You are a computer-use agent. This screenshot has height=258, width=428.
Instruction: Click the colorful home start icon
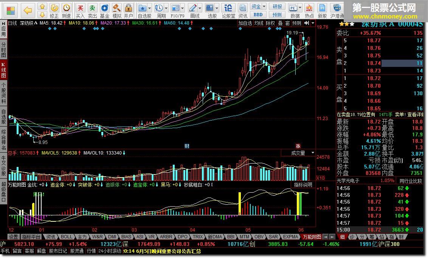tap(11, 10)
